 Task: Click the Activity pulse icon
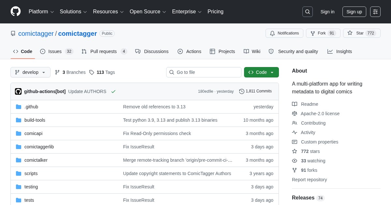coord(295,132)
